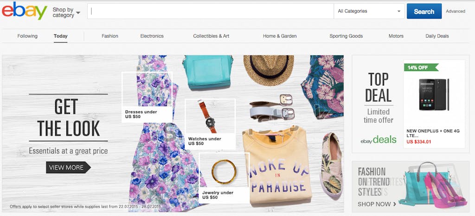Click the FASHION ON TREND STYLES text
The height and width of the screenshot is (216, 475).
pos(373,182)
